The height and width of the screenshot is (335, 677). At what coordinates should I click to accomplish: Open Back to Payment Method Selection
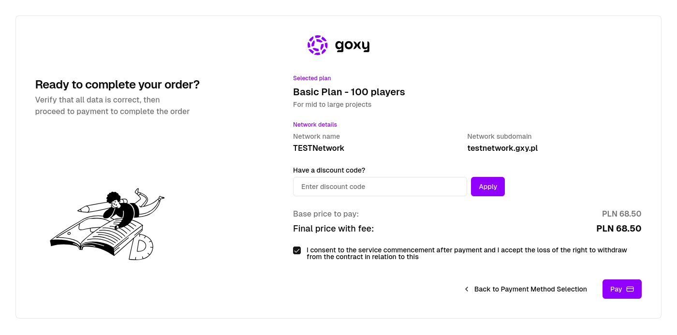[530, 289]
